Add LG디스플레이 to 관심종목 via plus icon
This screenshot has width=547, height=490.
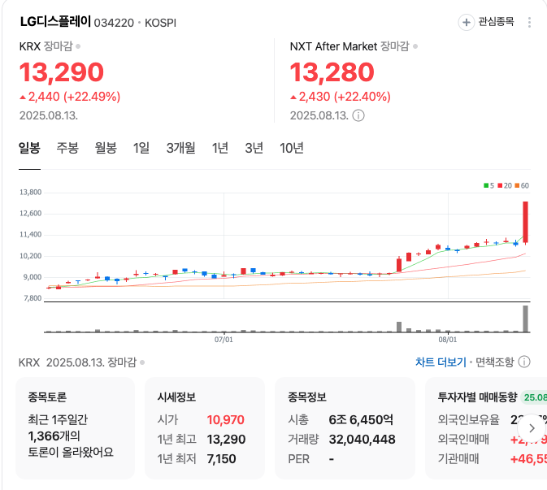pyautogui.click(x=466, y=23)
